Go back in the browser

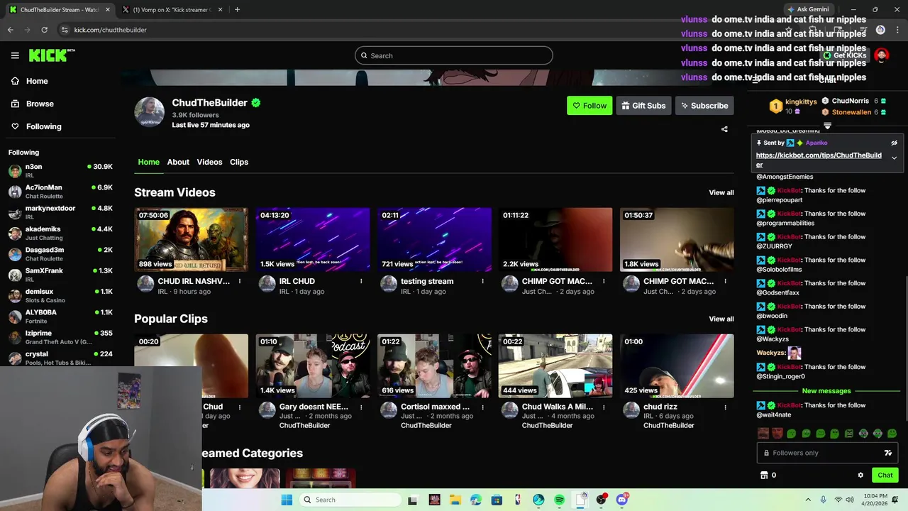(x=11, y=30)
